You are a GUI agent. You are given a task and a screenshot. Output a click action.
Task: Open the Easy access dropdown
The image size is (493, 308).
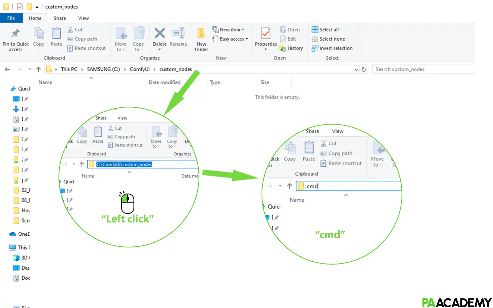246,39
